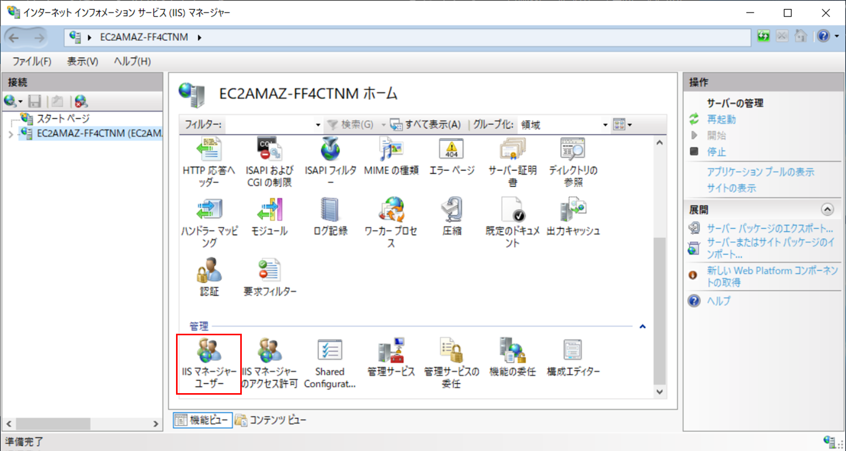Open the 構成エディター feature
The height and width of the screenshot is (451, 846).
[573, 358]
